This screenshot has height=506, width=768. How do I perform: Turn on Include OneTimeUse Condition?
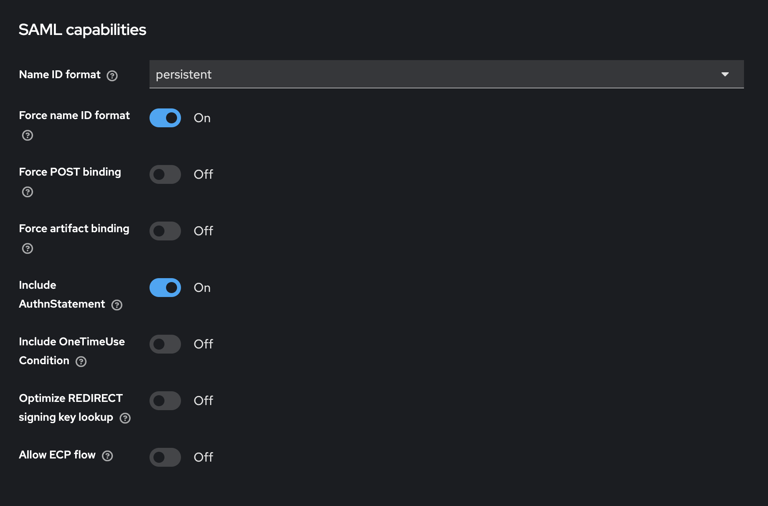165,344
